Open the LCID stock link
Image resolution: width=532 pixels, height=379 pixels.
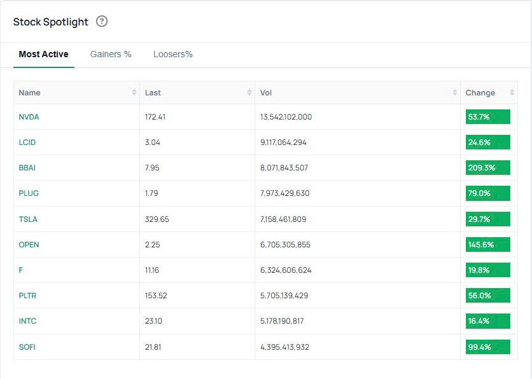[27, 142]
